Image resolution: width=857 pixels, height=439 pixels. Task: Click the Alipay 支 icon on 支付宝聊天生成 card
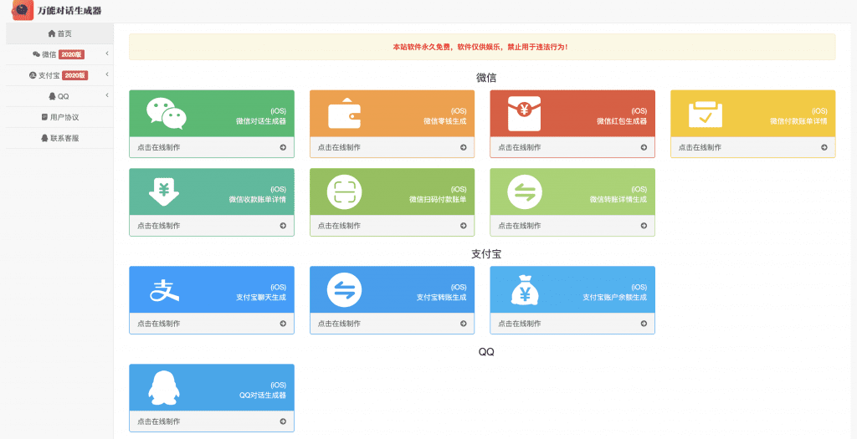(165, 290)
